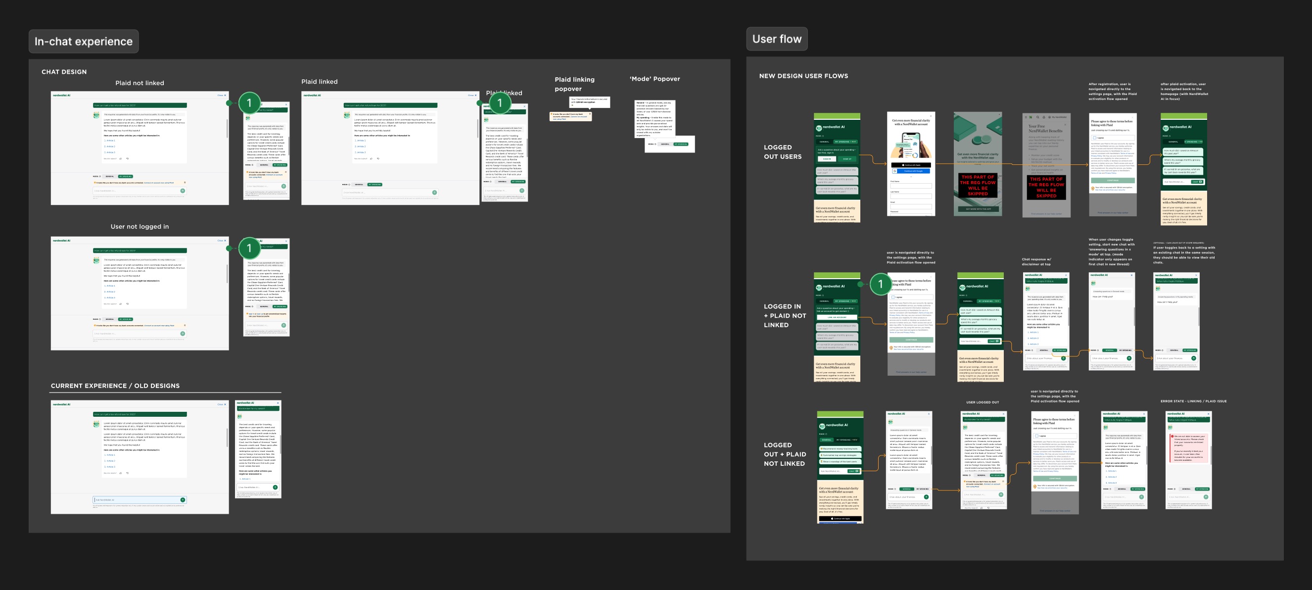Click hamburger menu icon in NerdWallet Benefits screen
Screen dimensions: 1312x590
1026,117
